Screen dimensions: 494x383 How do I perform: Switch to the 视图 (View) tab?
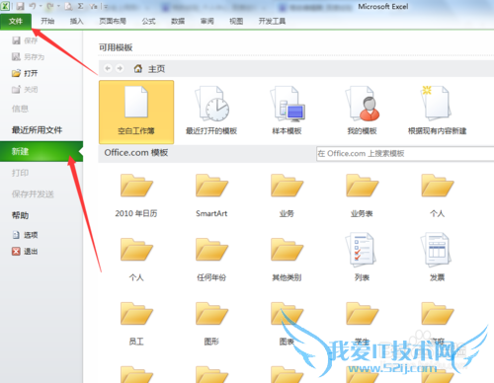click(x=236, y=22)
